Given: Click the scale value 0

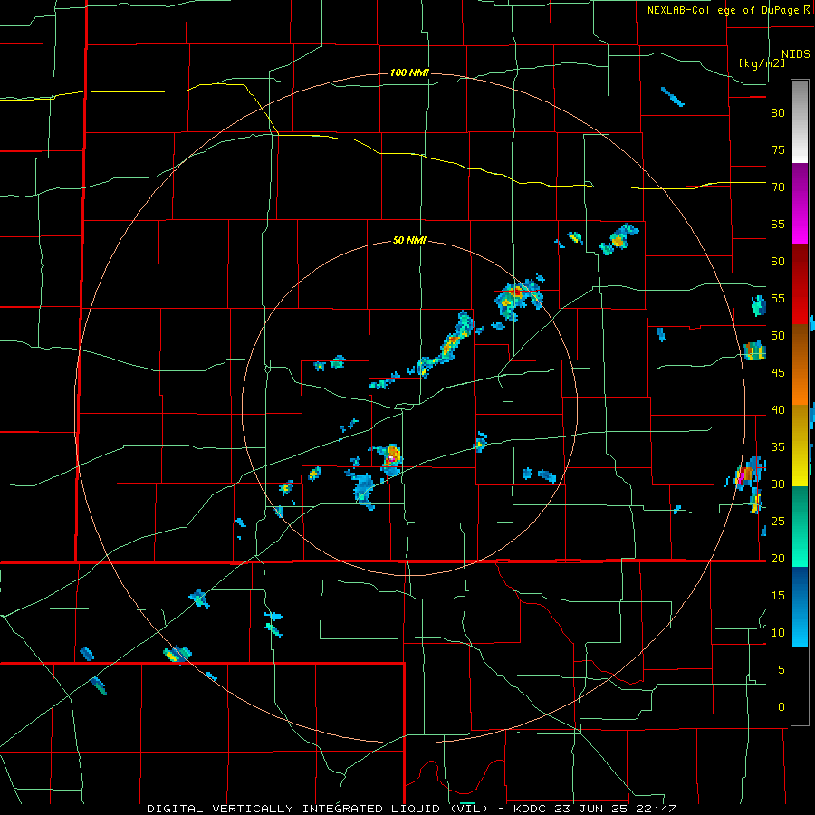Looking at the screenshot, I should coord(781,707).
